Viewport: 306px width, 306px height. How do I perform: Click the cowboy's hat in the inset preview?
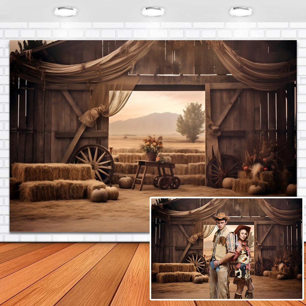(221, 217)
